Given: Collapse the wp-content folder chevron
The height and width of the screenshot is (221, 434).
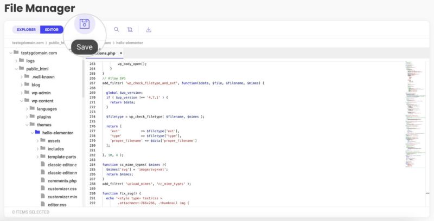Looking at the screenshot, I should tap(22, 101).
